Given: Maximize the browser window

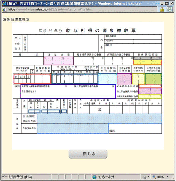Looking at the screenshot, I should (167, 3).
